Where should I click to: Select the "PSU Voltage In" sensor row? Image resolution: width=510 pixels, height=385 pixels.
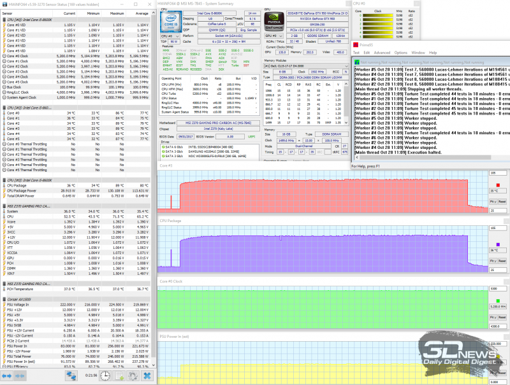(x=75, y=304)
